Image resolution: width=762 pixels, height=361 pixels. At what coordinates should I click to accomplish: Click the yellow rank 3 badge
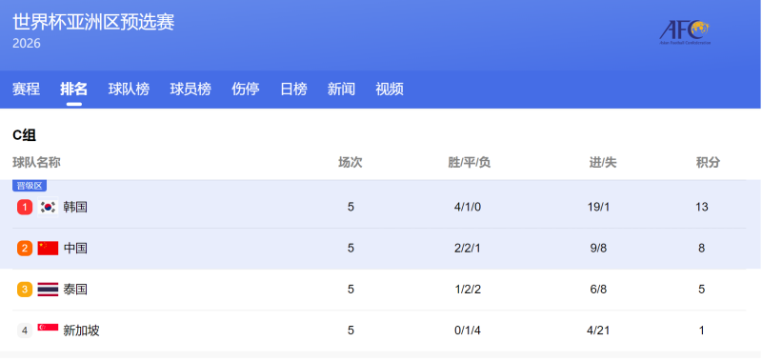click(x=25, y=290)
